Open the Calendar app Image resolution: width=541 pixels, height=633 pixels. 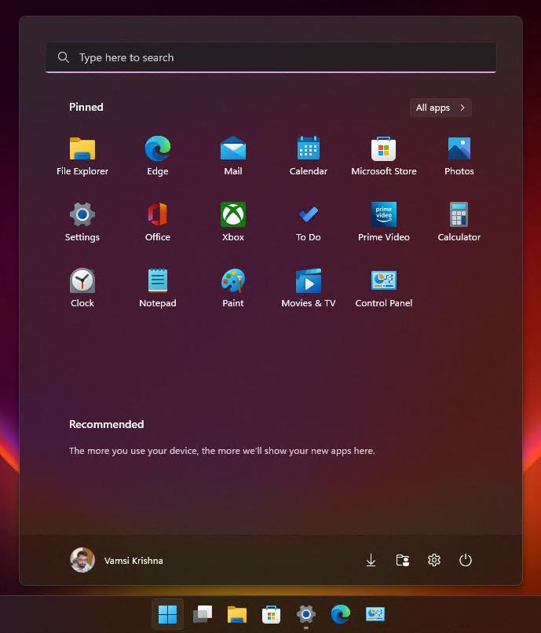(x=309, y=156)
